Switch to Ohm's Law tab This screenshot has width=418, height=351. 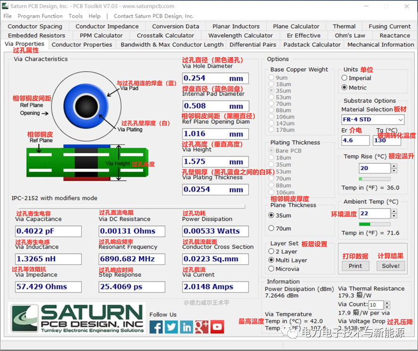coord(350,35)
